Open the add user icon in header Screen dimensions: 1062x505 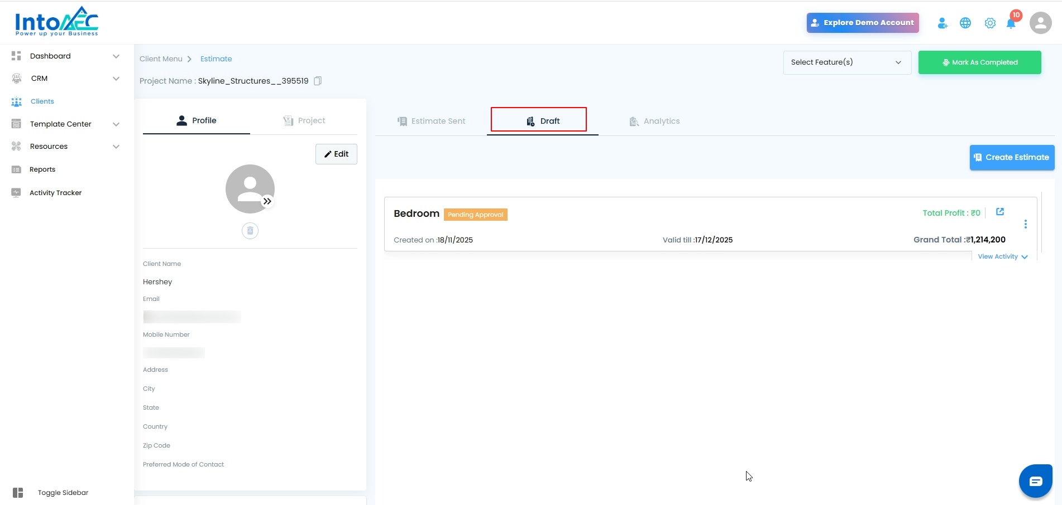click(x=943, y=23)
